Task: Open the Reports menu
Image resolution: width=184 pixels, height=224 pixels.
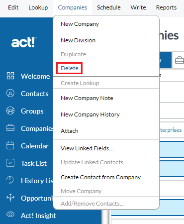Action: (166, 7)
